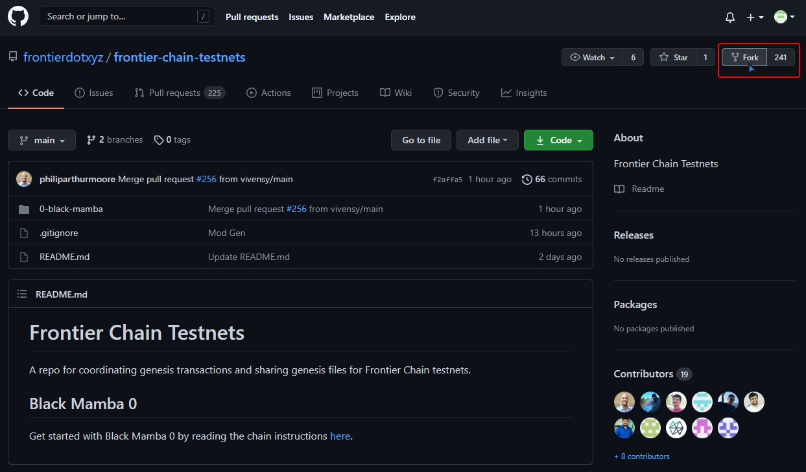Open the frontier-chain-testnets repository link

[180, 57]
